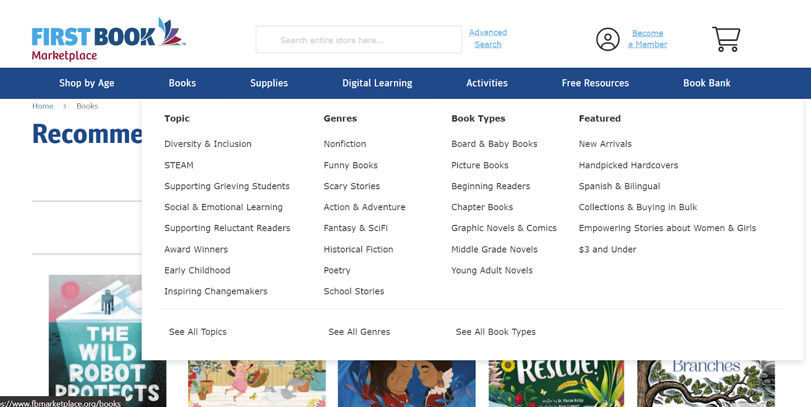This screenshot has width=811, height=407.
Task: Open the Book Bank menu
Action: tap(707, 83)
